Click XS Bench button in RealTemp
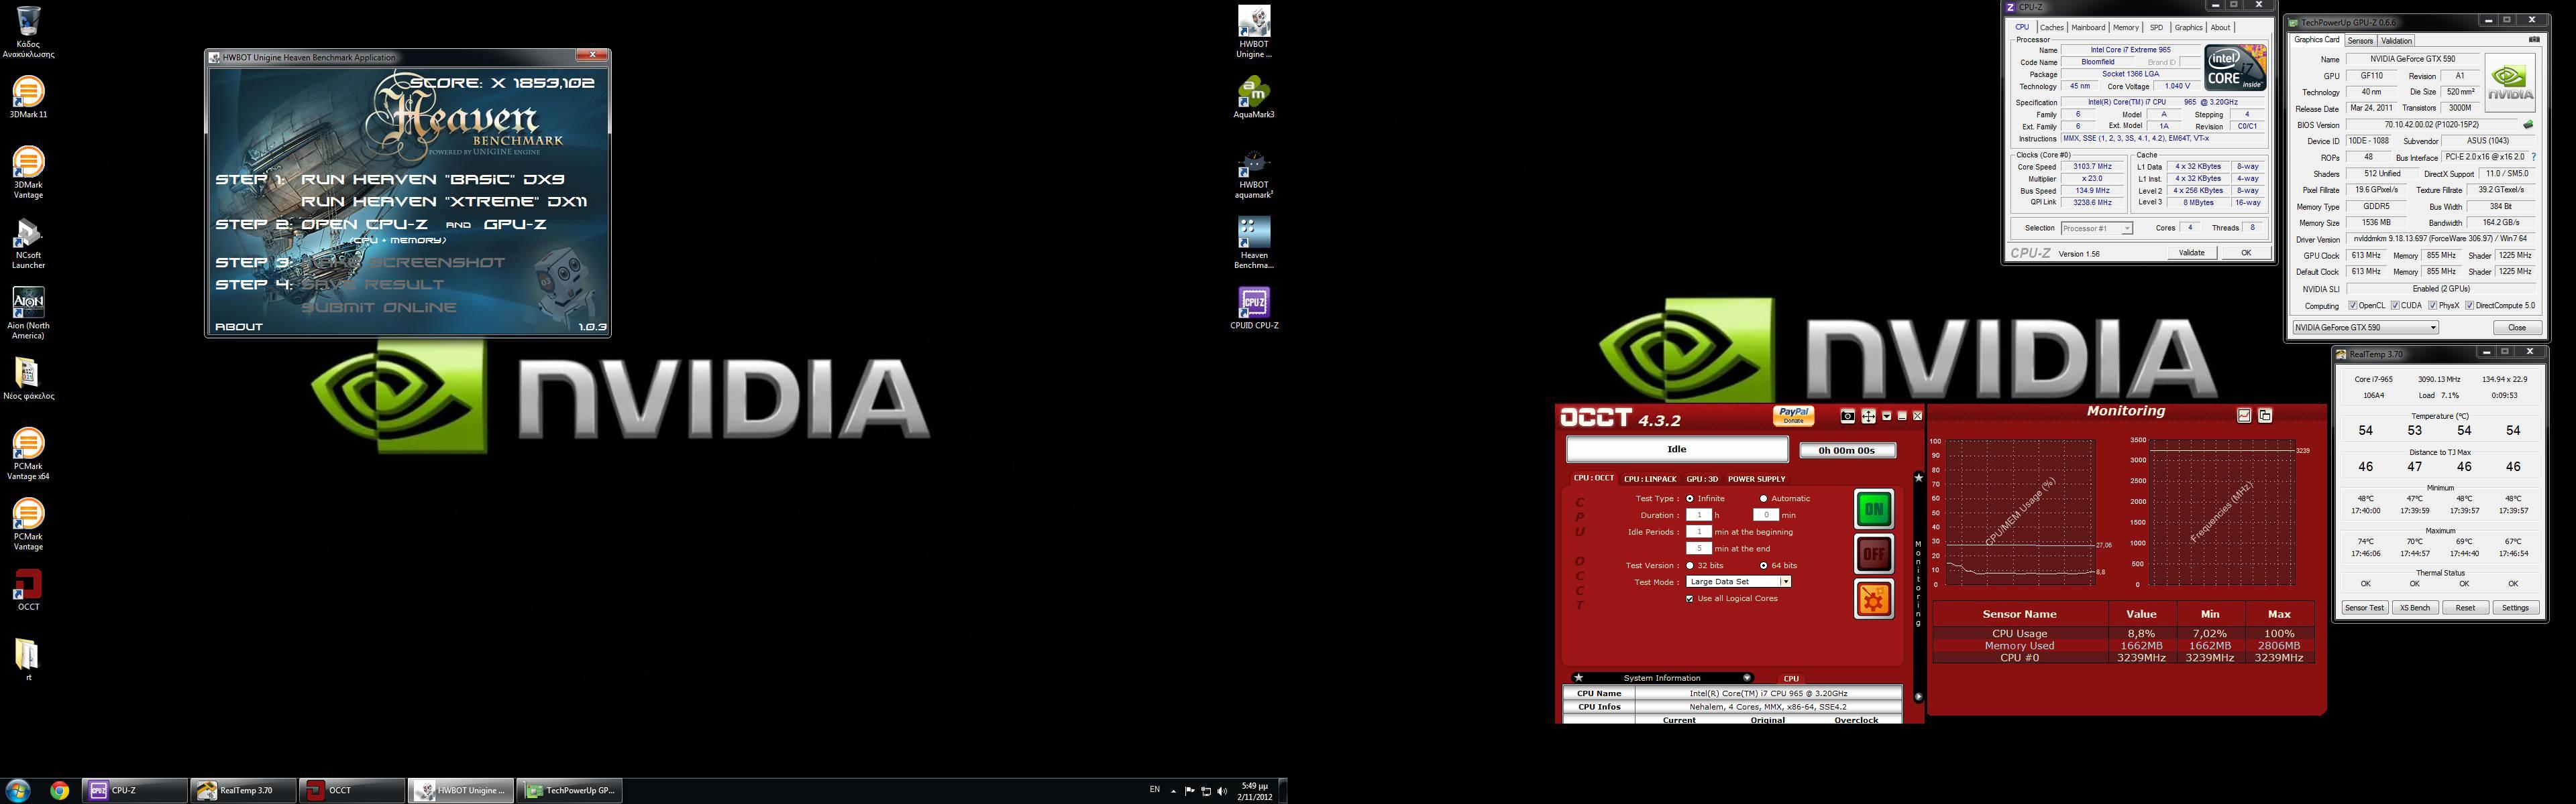Screen dimensions: 2576x804 [x=2414, y=607]
